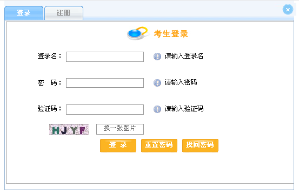Viewport: 299px width, 196px height.
Task: Click the 找回密码 button
Action: tap(200, 145)
